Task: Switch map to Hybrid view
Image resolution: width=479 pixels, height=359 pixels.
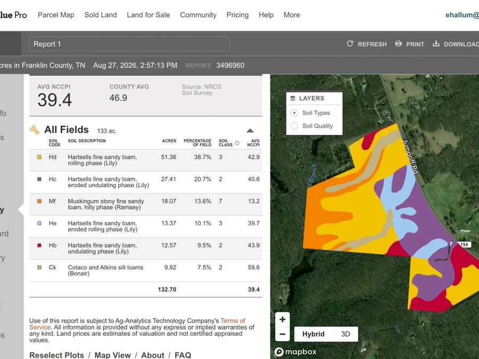Action: (313, 334)
